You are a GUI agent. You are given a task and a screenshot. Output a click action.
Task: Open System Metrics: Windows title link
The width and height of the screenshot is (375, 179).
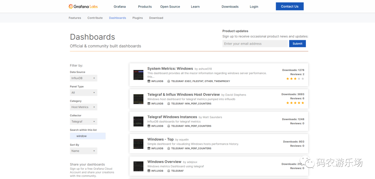tap(170, 69)
